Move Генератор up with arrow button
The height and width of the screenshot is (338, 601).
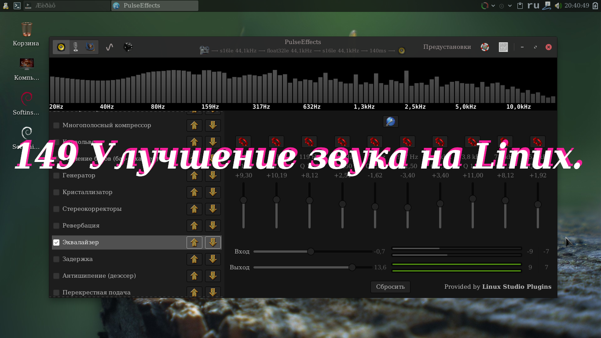tap(194, 176)
